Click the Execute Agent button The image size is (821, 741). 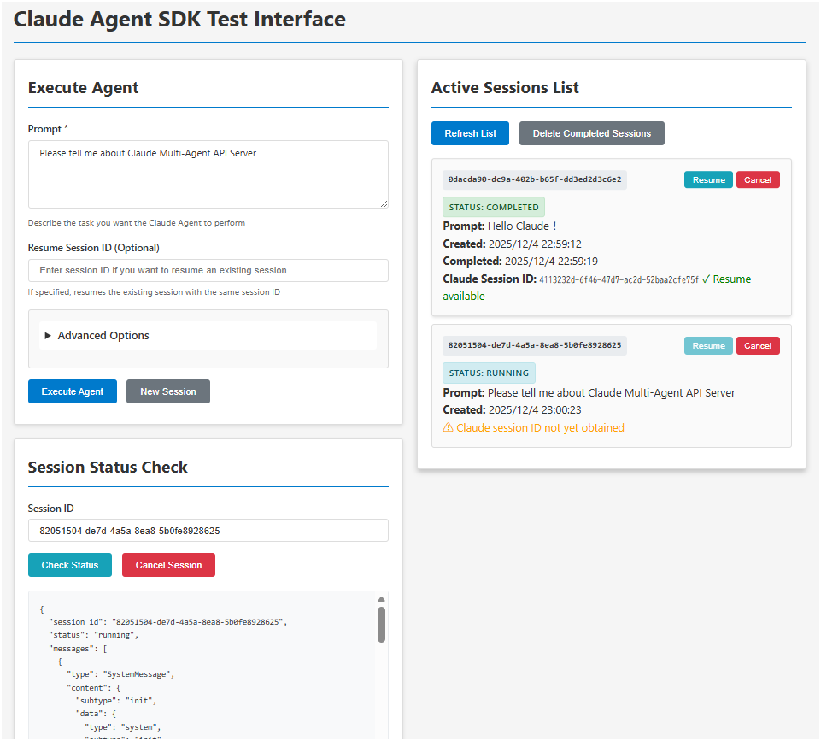click(x=72, y=391)
